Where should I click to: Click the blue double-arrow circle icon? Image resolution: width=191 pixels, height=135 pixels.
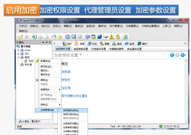click(182, 55)
